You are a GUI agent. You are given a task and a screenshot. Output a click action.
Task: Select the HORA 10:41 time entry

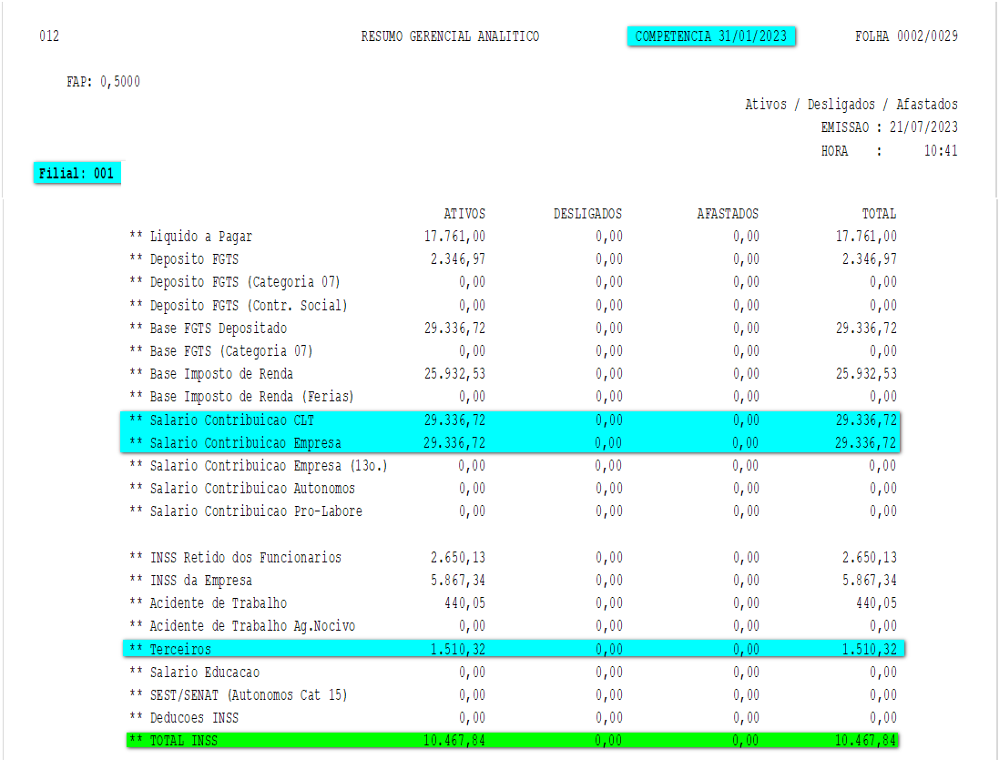(x=889, y=151)
